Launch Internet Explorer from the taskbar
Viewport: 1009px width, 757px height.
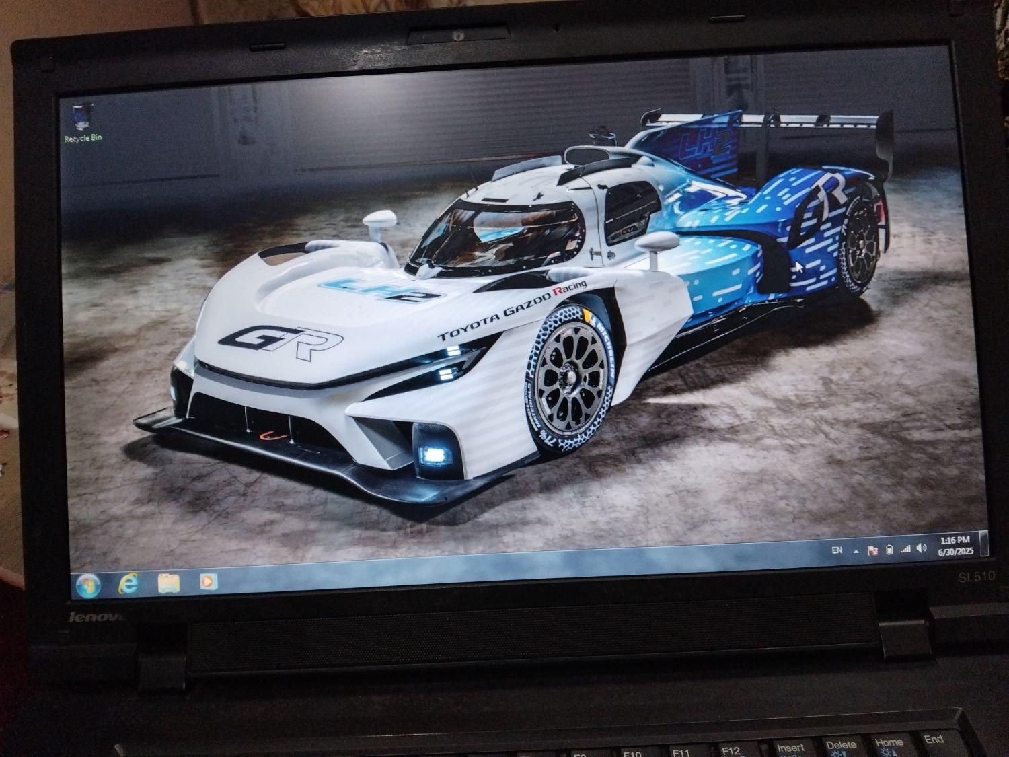point(128,583)
